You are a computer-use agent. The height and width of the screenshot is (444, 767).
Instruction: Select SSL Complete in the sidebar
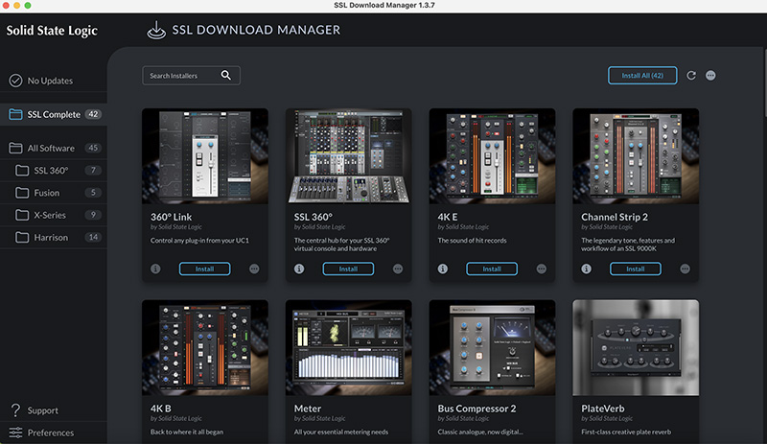click(x=54, y=114)
